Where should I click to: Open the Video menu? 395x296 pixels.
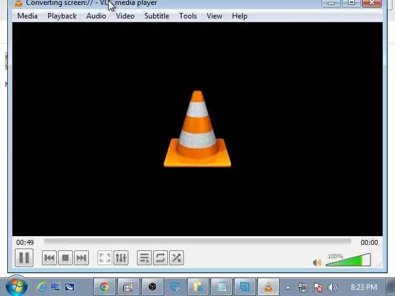(125, 16)
